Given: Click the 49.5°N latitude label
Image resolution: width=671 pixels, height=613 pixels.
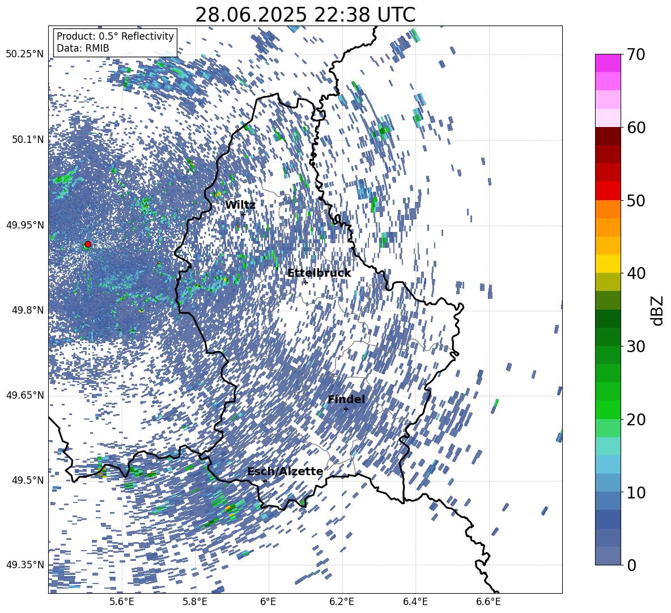Looking at the screenshot, I should pyautogui.click(x=28, y=480).
